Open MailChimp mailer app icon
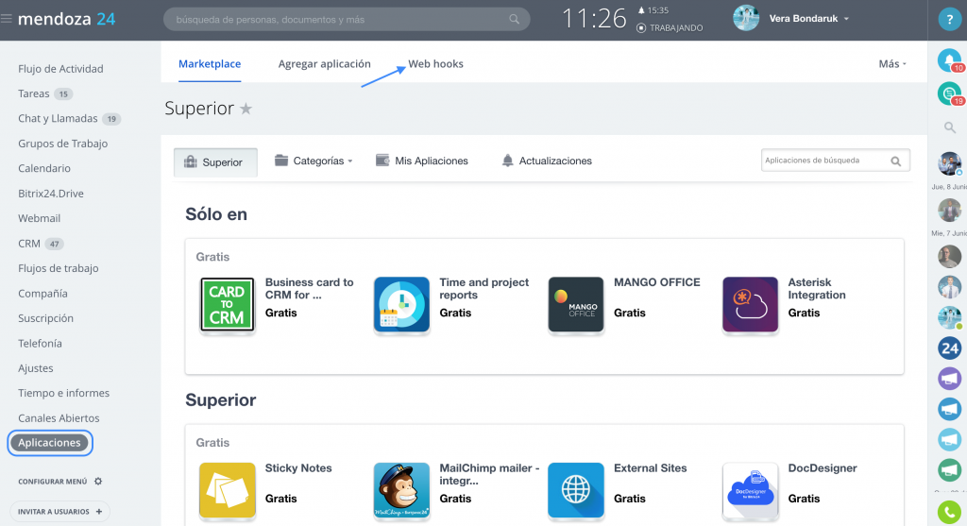This screenshot has height=526, width=967. (x=401, y=490)
